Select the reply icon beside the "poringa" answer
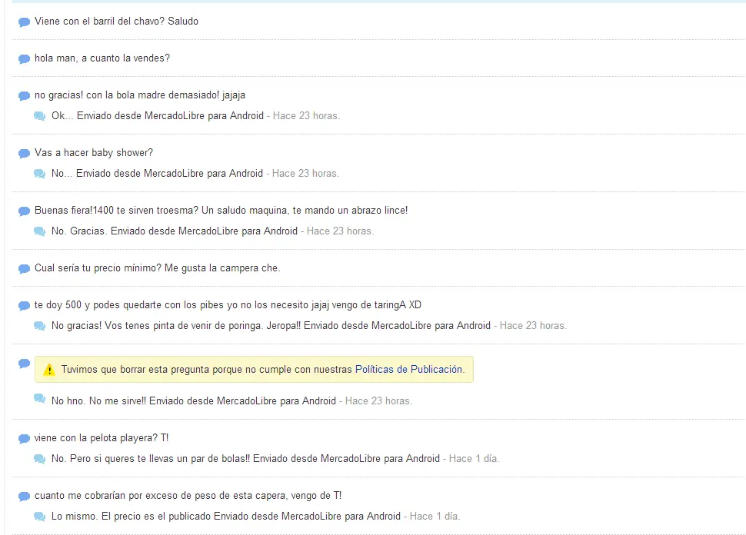746x535 pixels. point(39,326)
